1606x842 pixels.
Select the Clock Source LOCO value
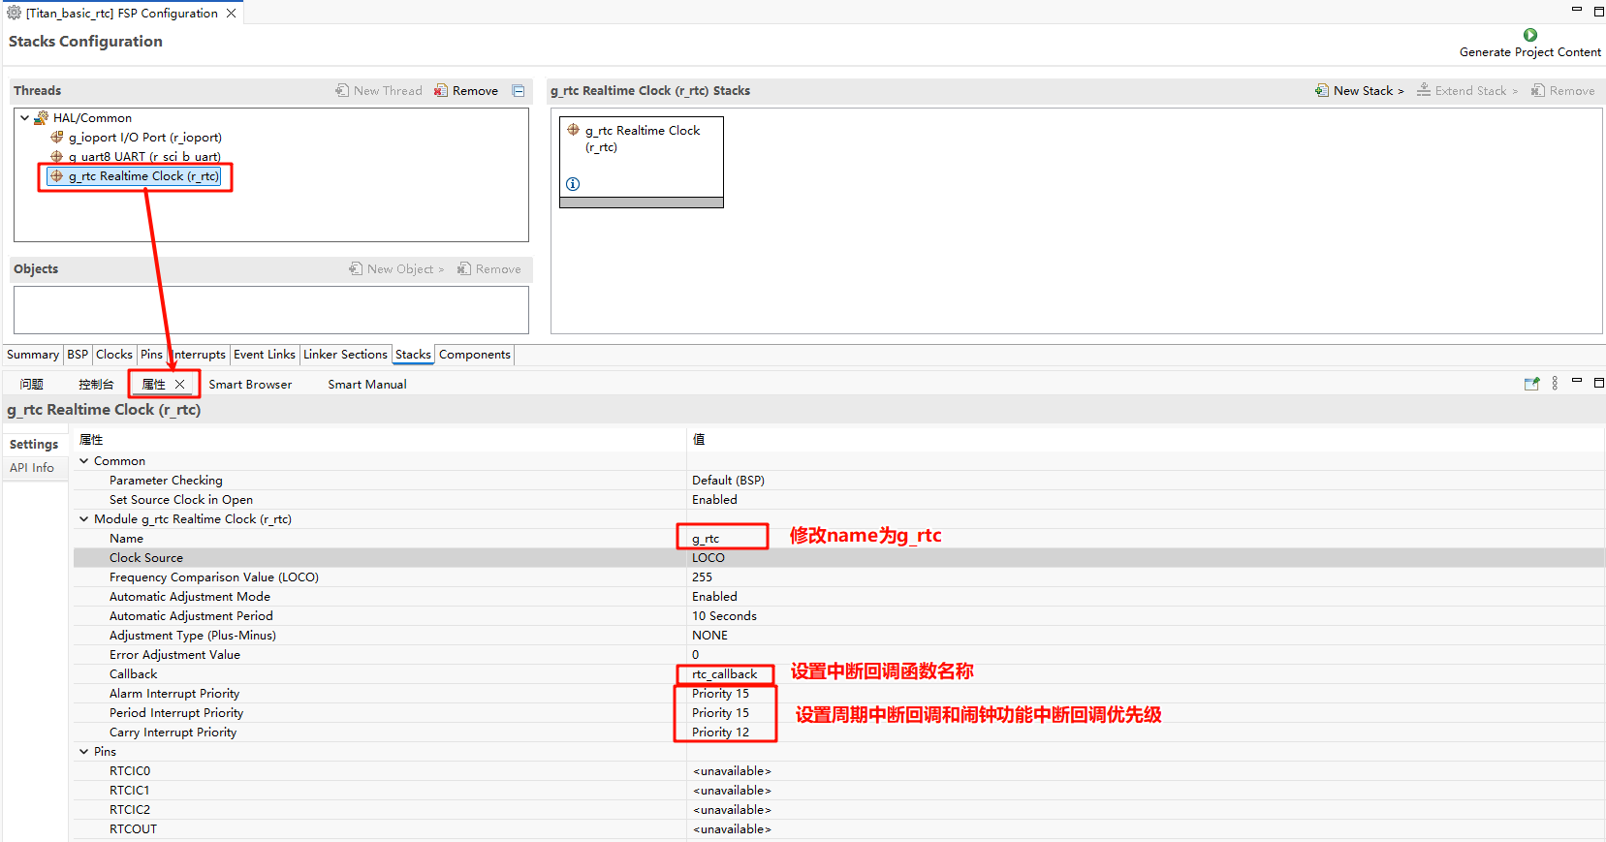pyautogui.click(x=709, y=558)
